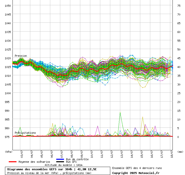185x175 pixels.
Task: Click the 65 precipitation axis value
Action: [x=179, y=23]
